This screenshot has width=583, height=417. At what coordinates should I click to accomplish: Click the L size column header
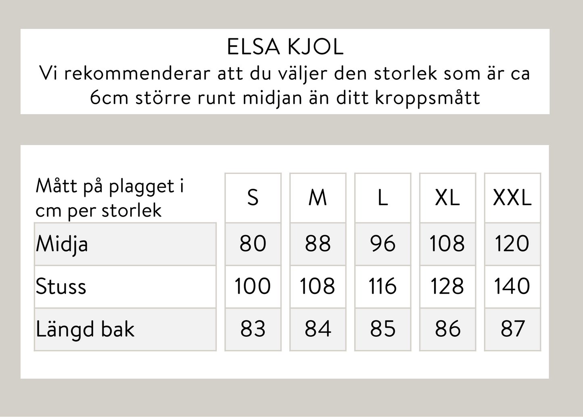click(382, 198)
